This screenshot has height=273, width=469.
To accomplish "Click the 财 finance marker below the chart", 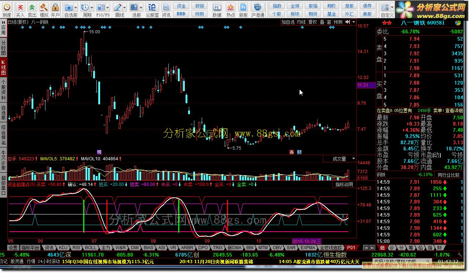I will (x=299, y=152).
